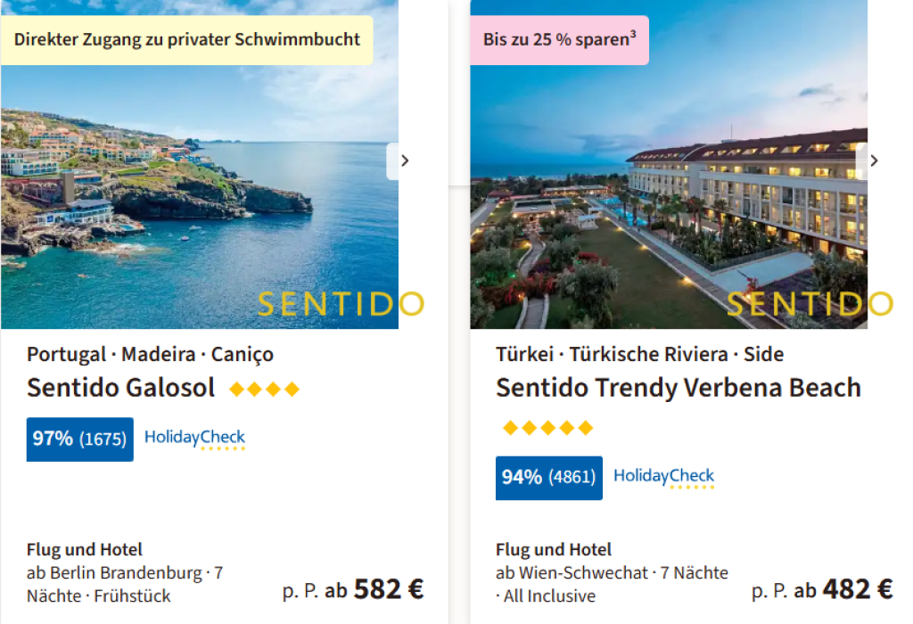The width and height of the screenshot is (913, 624).
Task: Click 'Türkei · Türkische Riviera · Side' location text
Action: (639, 354)
